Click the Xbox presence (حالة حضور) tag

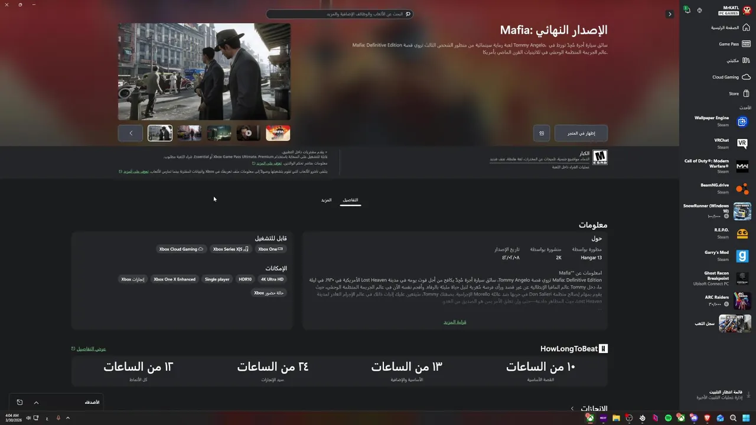coord(269,293)
